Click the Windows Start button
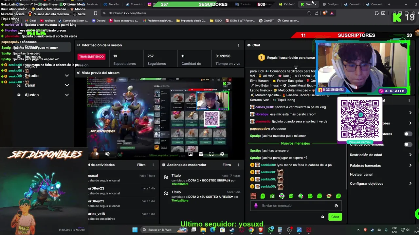The height and width of the screenshot is (235, 419). point(135,230)
